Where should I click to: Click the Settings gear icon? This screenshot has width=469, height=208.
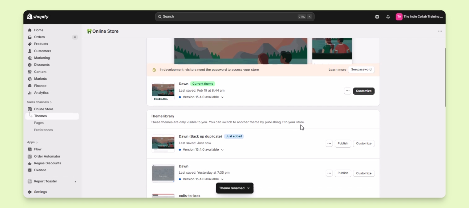click(30, 192)
